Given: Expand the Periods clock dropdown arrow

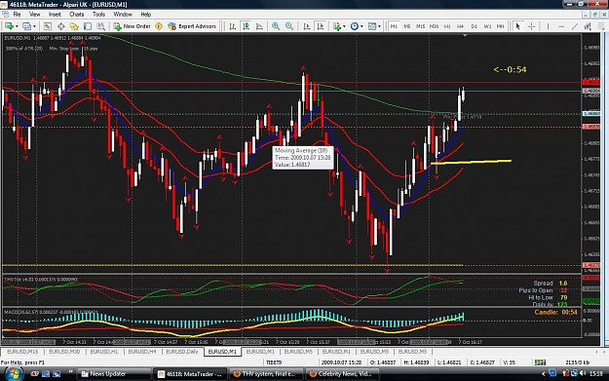Looking at the screenshot, I should point(362,26).
